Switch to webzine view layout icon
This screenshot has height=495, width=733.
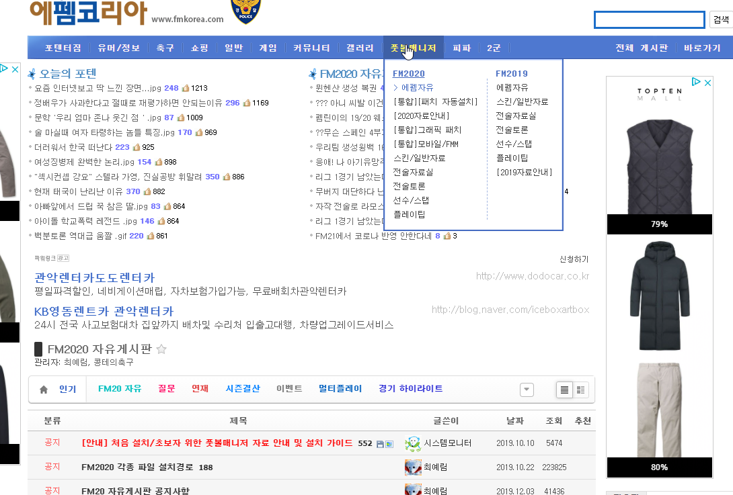pos(580,390)
